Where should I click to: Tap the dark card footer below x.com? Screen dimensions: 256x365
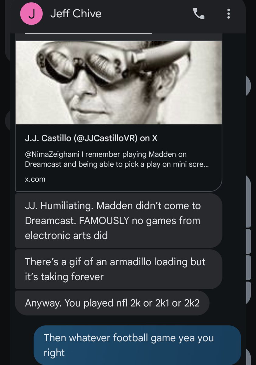pyautogui.click(x=118, y=187)
